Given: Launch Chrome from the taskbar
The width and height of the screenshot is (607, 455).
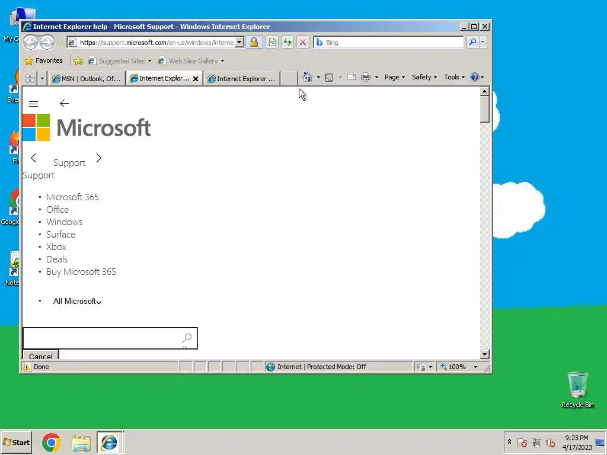Looking at the screenshot, I should point(51,442).
